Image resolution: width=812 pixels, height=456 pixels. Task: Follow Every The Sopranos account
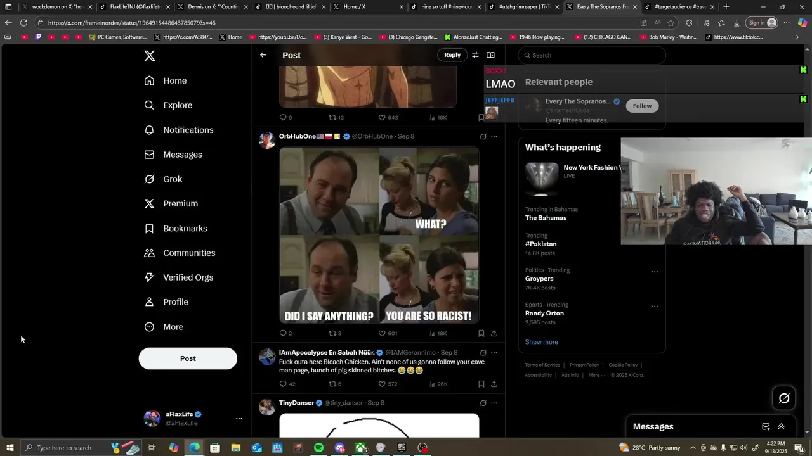642,106
